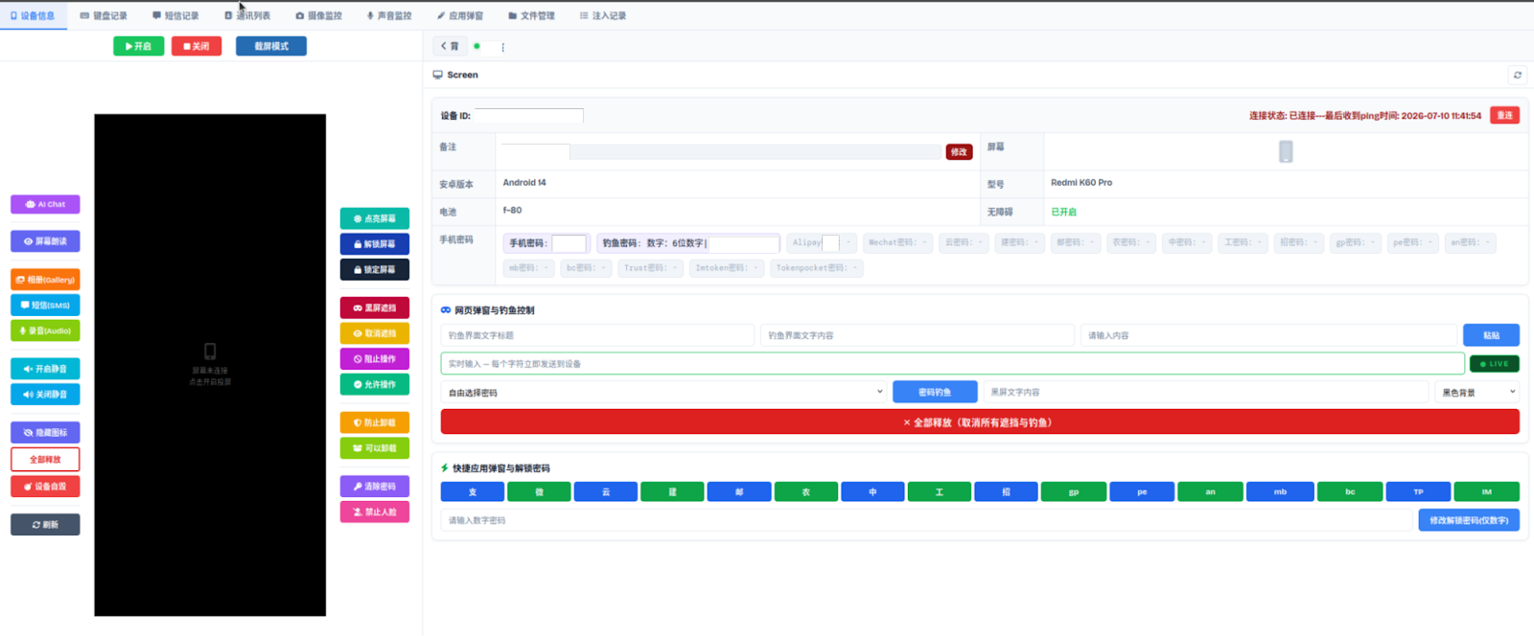
Task: Click the green IM quick app button
Action: click(x=1487, y=492)
